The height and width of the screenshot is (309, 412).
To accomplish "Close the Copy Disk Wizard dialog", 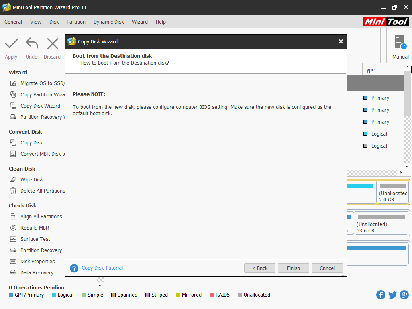I will (x=341, y=41).
